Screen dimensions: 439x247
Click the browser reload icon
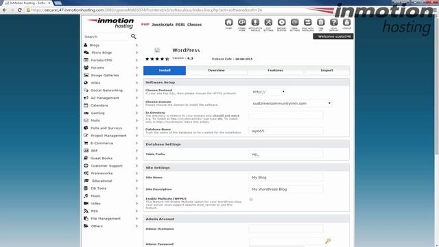[19, 10]
